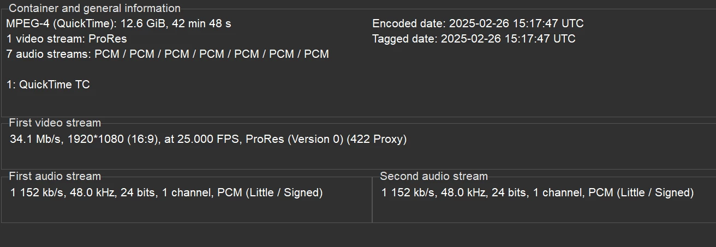Click the 'First audio stream' section label
716x247 pixels.
point(55,176)
